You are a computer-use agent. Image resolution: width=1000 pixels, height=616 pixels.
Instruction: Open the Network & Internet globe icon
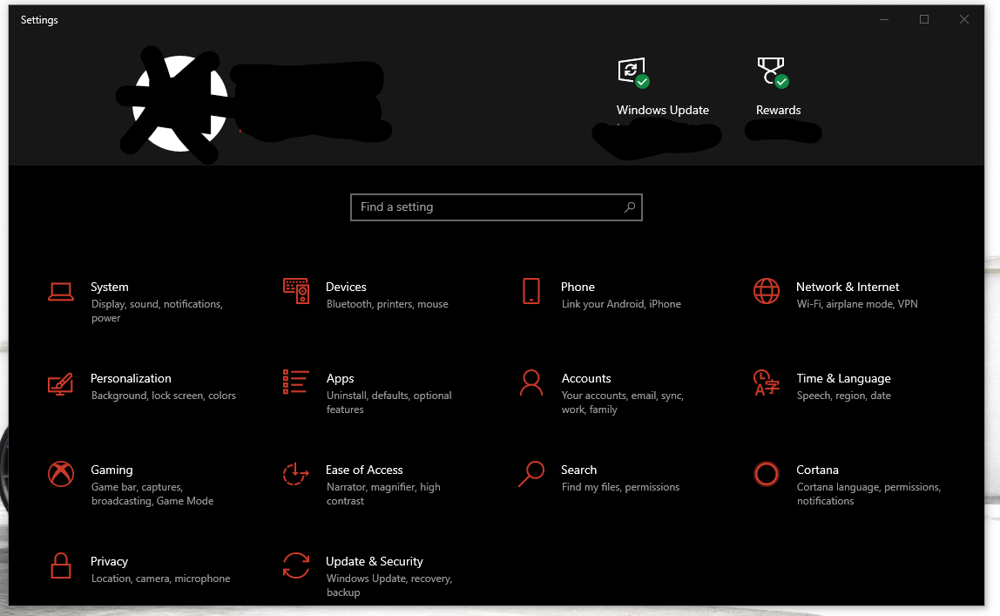(x=766, y=291)
